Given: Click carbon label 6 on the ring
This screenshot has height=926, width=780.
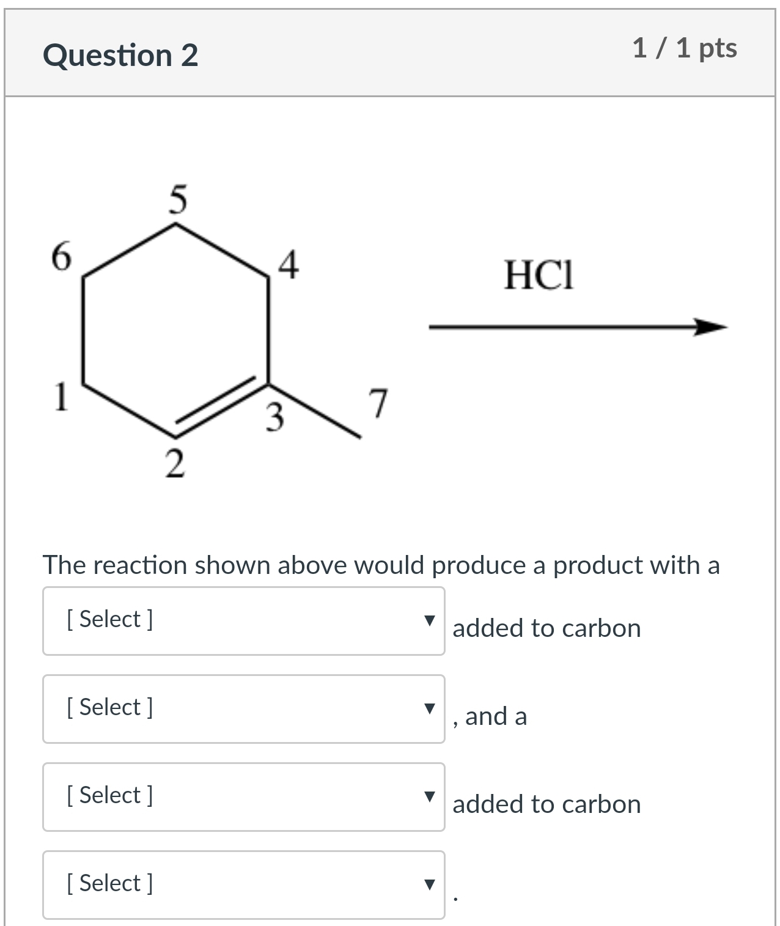Looking at the screenshot, I should [x=61, y=255].
